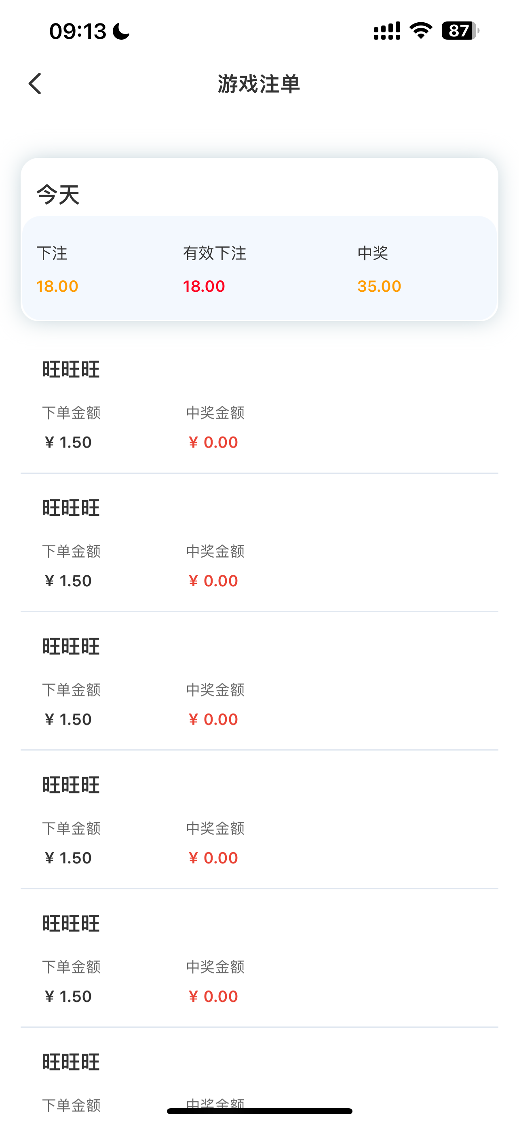Tap the 下注 total of 18.00
This screenshot has width=519, height=1124.
pyautogui.click(x=57, y=286)
